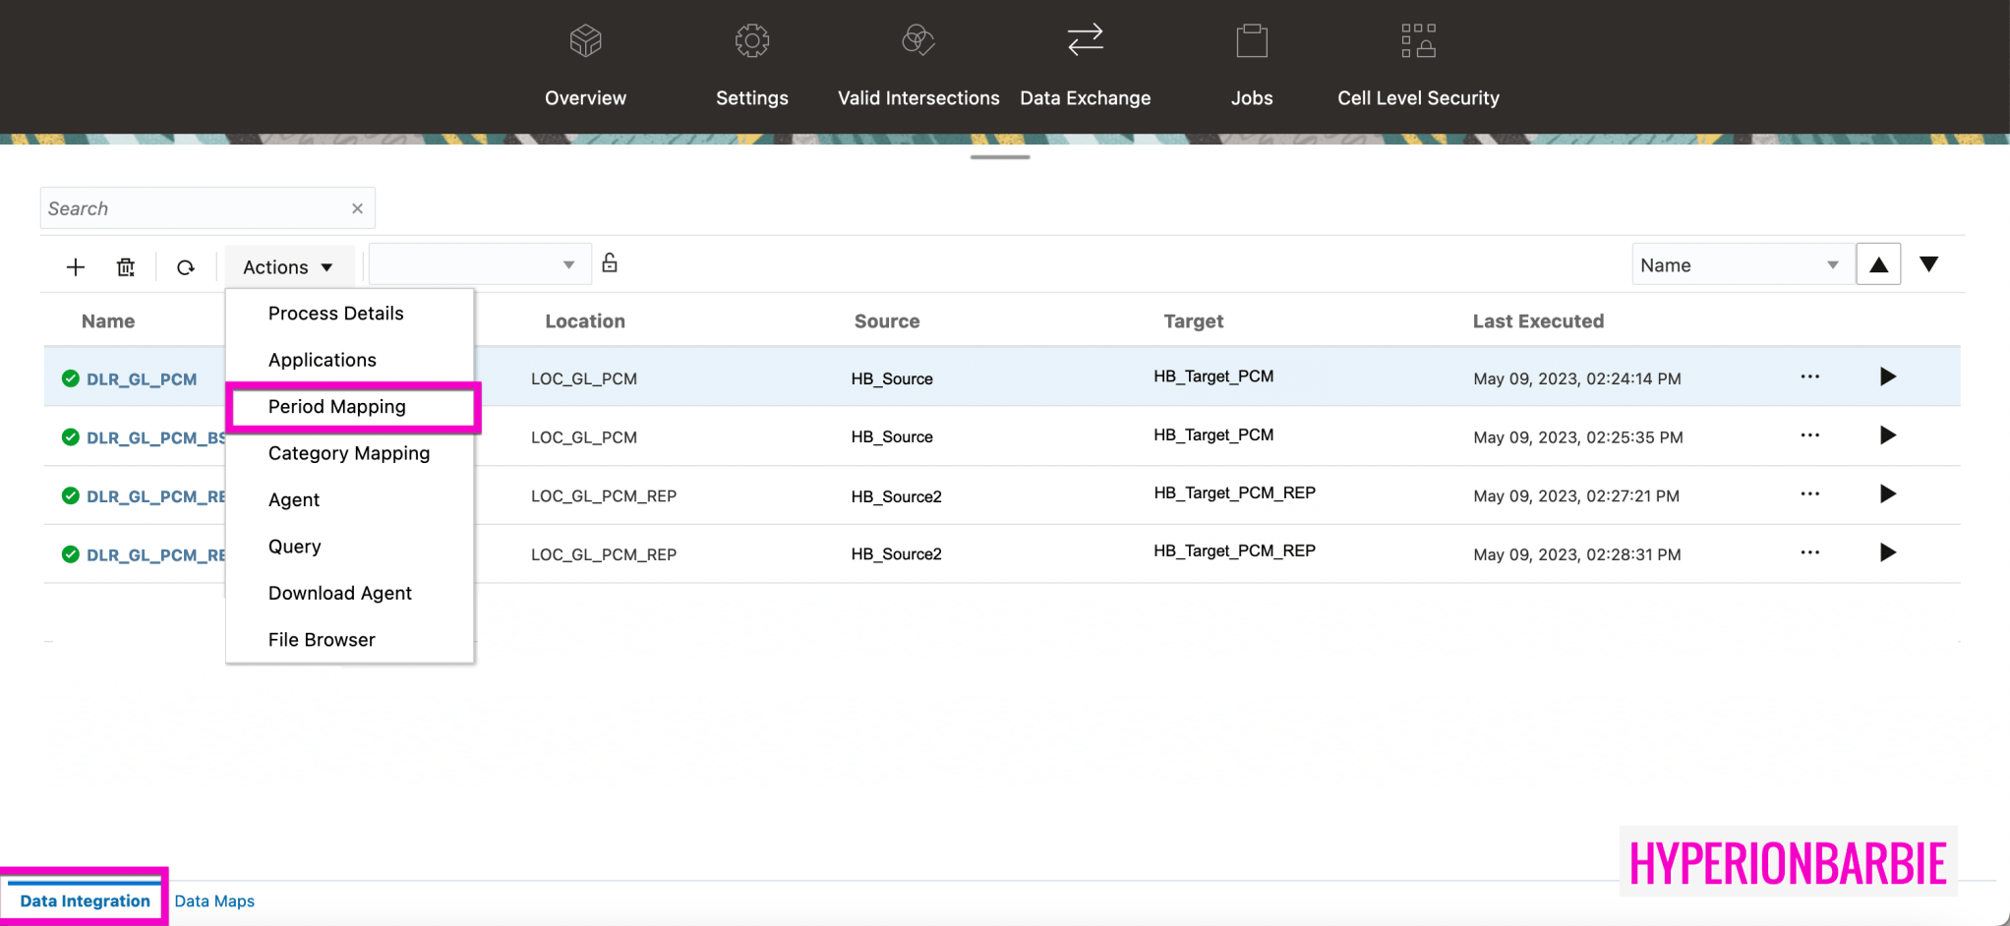Refresh the integrations list

(186, 265)
